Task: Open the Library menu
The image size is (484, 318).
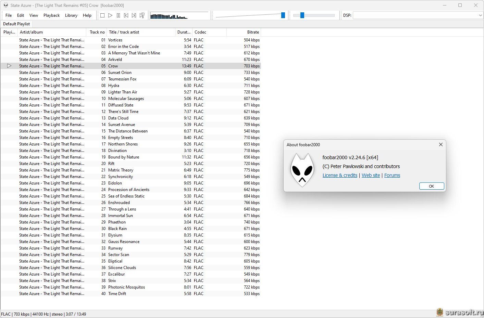Action: coord(71,15)
